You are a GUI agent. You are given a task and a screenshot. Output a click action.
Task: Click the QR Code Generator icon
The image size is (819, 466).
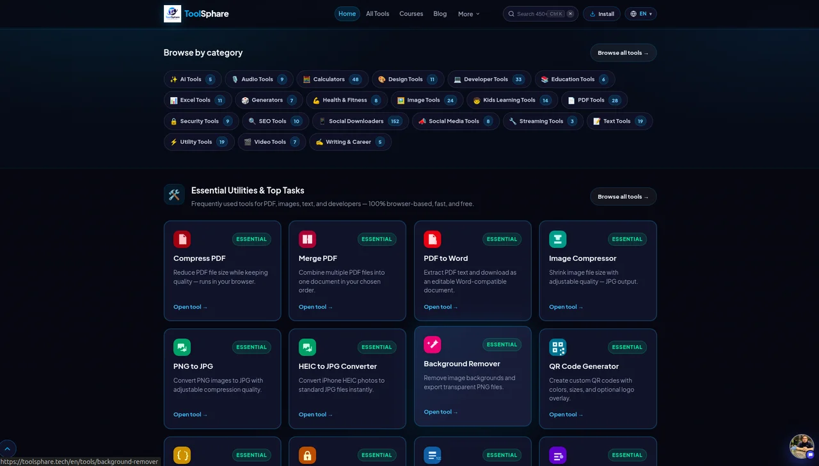(x=557, y=347)
